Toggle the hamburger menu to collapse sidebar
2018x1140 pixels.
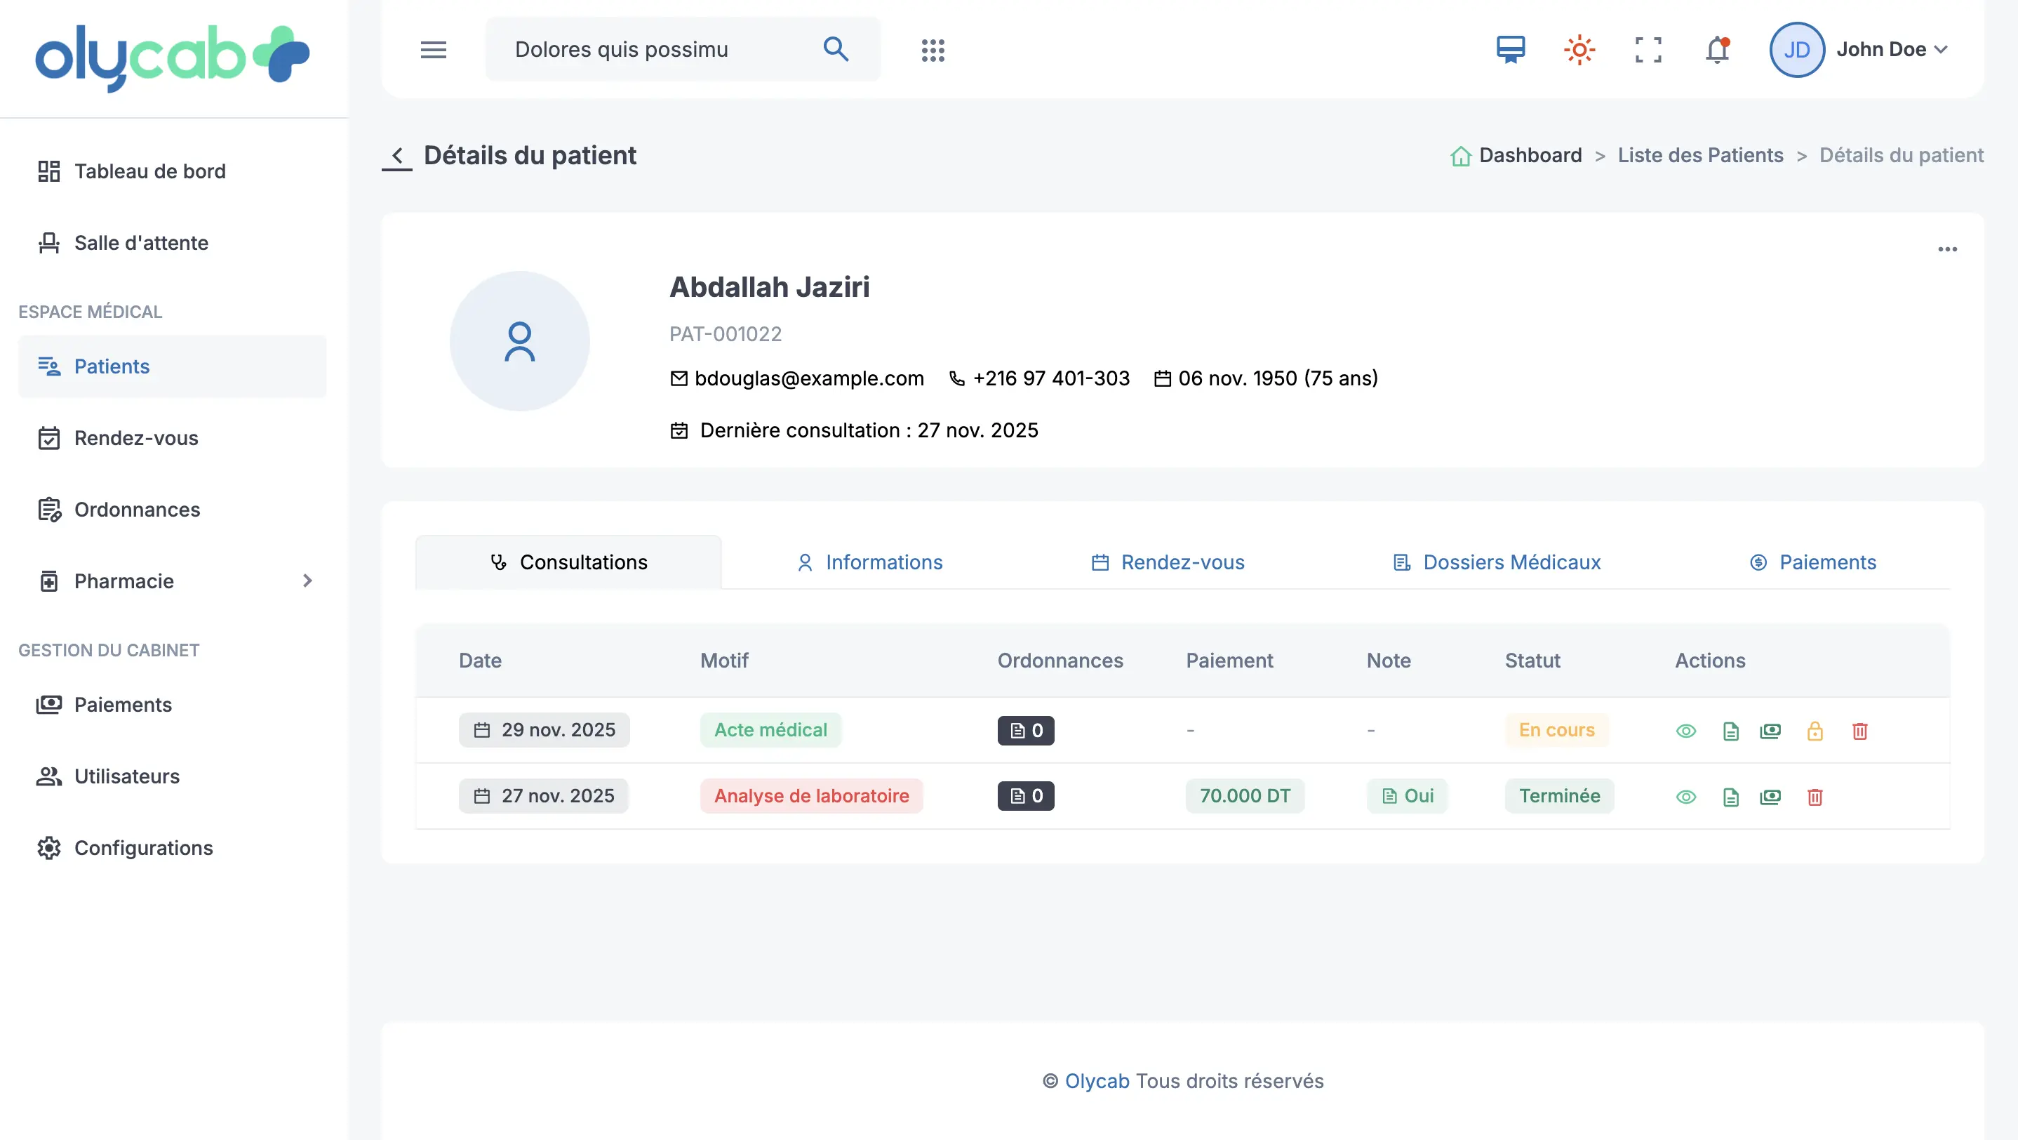pyautogui.click(x=433, y=48)
